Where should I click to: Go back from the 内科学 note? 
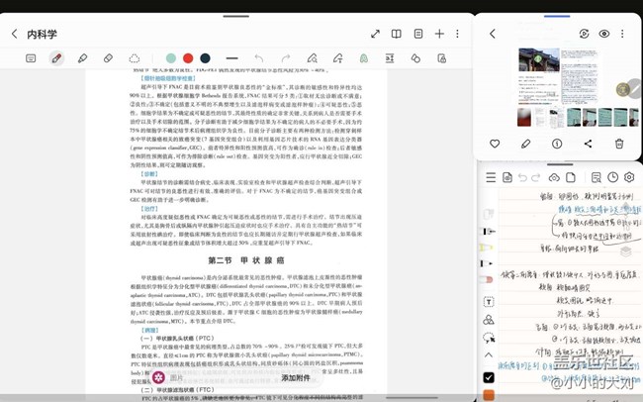click(x=14, y=34)
